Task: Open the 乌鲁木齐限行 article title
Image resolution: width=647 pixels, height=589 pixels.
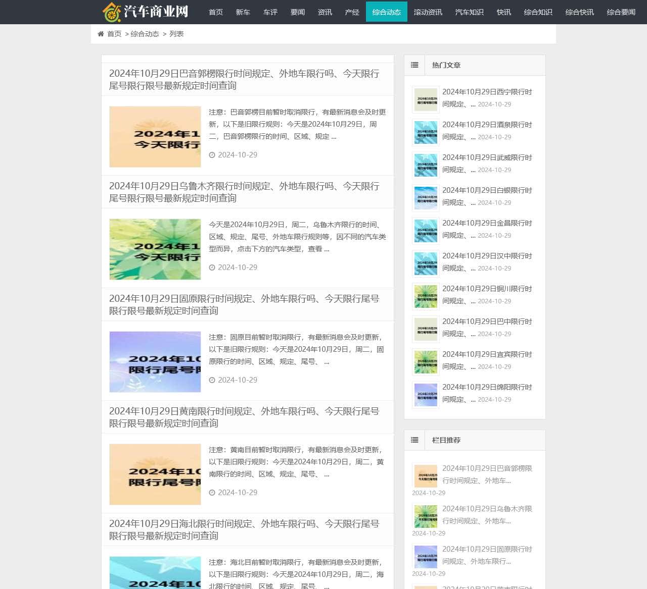Action: 244,192
